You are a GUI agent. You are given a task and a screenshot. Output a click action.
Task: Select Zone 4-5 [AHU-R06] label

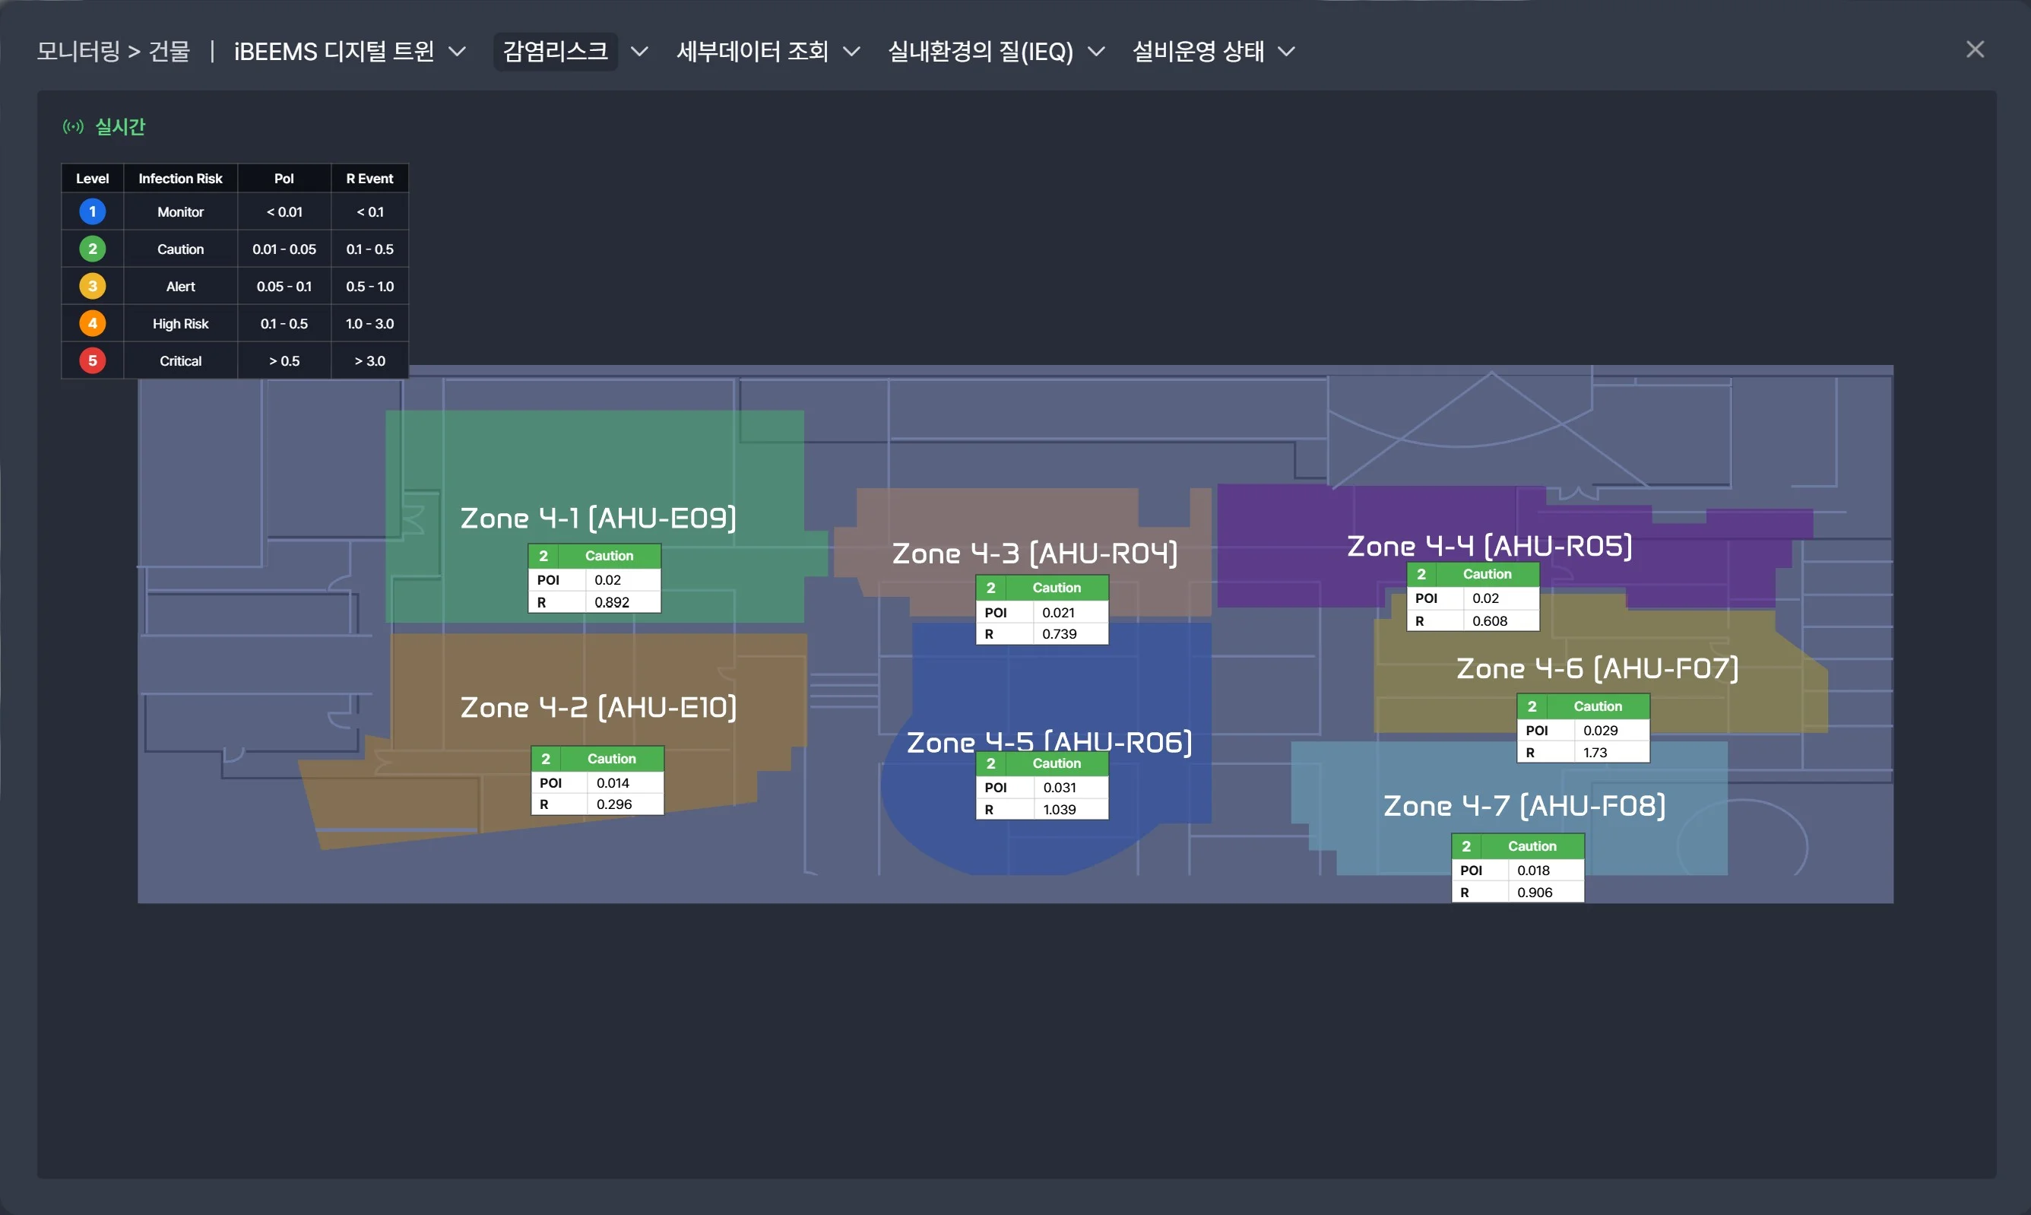1049,743
